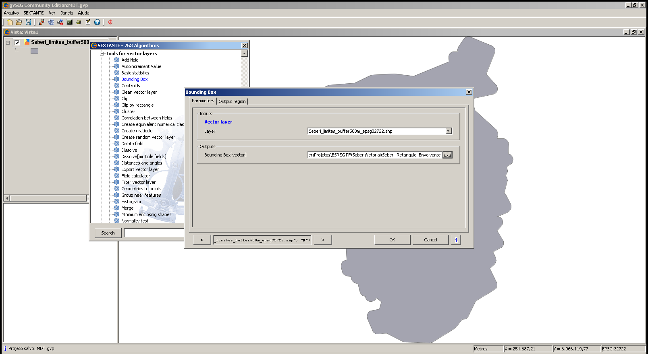The height and width of the screenshot is (354, 648).
Task: Open the SEXTANTE history notepad icon
Action: pyautogui.click(x=88, y=23)
